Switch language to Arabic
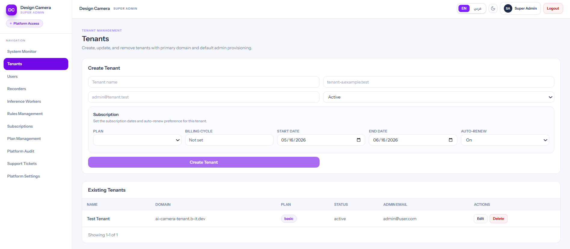Screen dimensions: 570x249 click(478, 8)
